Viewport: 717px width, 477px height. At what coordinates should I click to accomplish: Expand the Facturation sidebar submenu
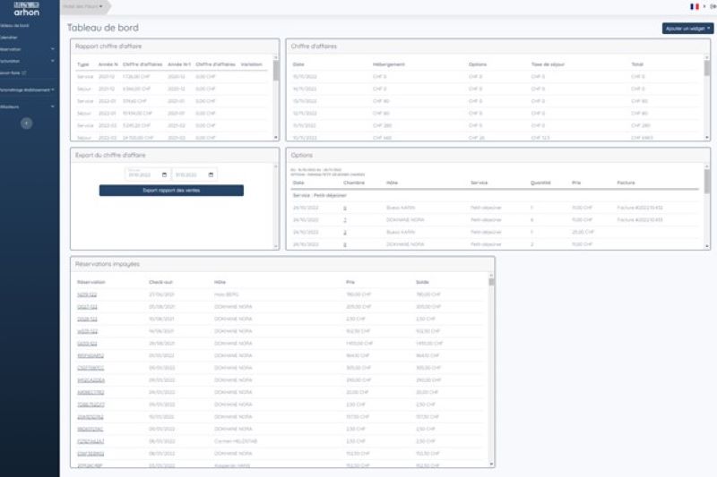pos(53,61)
